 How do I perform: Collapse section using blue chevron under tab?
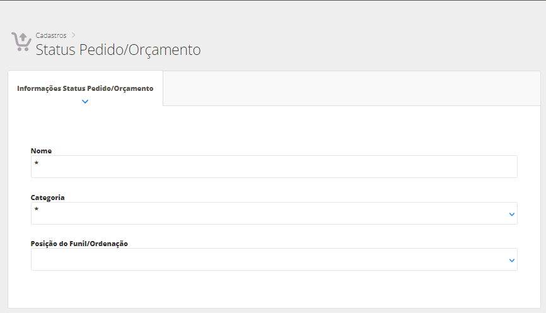pyautogui.click(x=85, y=102)
